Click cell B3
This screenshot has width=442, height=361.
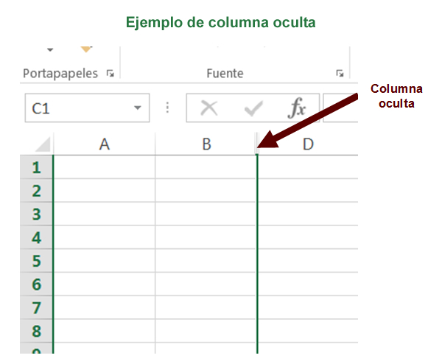coord(206,214)
